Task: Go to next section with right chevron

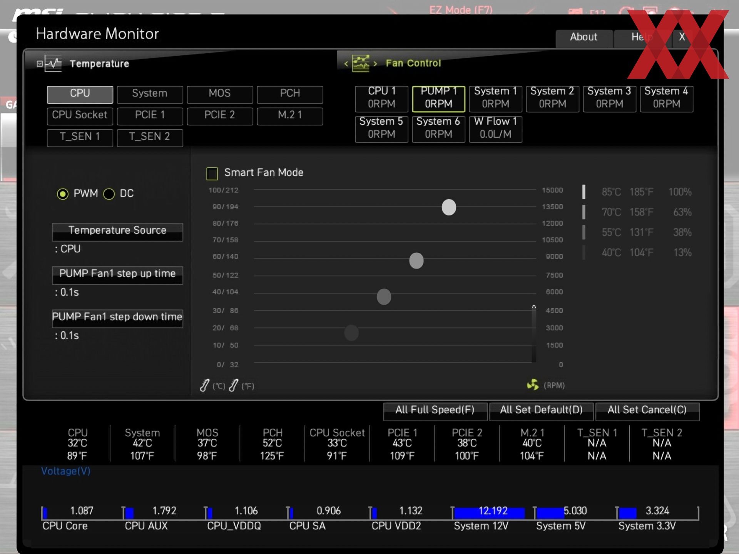Action: point(375,63)
